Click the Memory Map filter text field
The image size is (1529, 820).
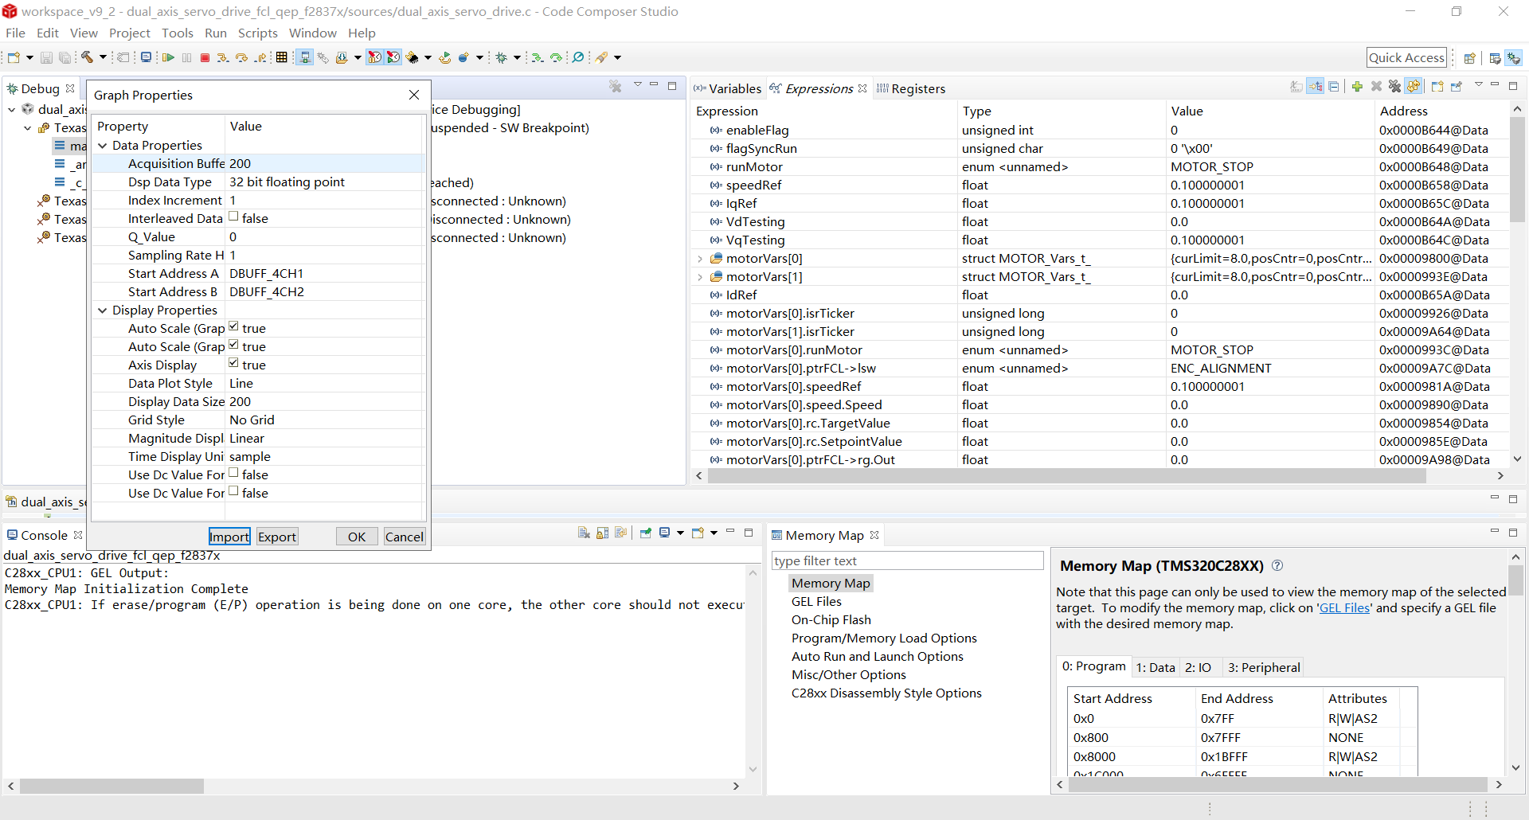click(907, 561)
